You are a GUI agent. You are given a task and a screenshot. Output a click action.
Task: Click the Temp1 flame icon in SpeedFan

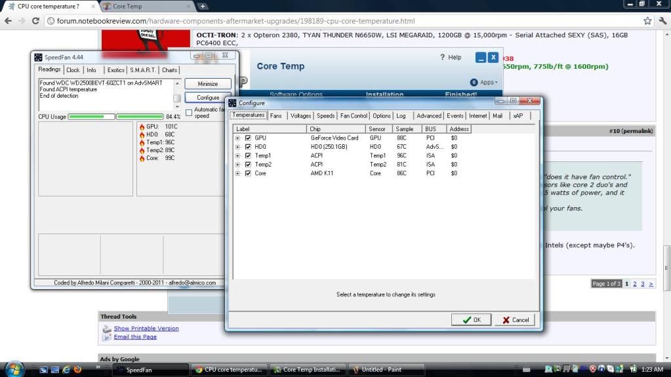tap(142, 142)
